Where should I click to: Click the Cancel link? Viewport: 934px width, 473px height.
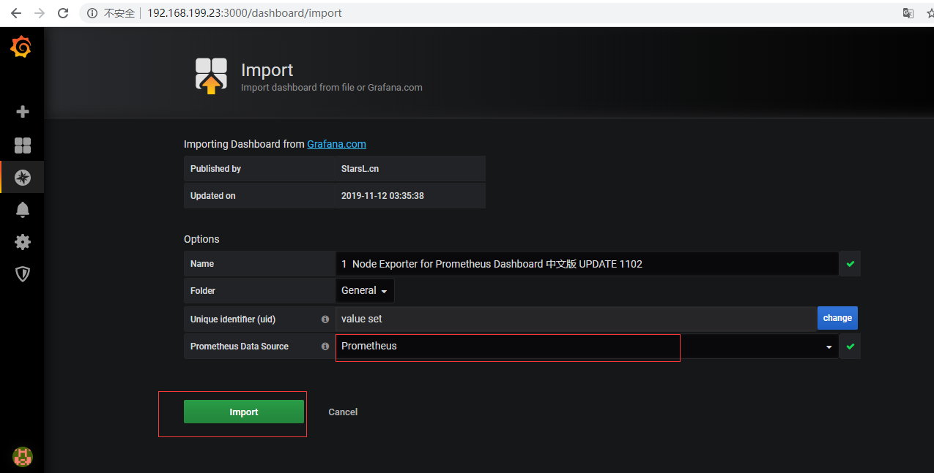coord(343,412)
